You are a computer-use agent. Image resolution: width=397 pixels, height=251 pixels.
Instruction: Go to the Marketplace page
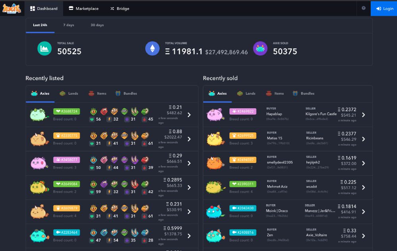tap(83, 8)
